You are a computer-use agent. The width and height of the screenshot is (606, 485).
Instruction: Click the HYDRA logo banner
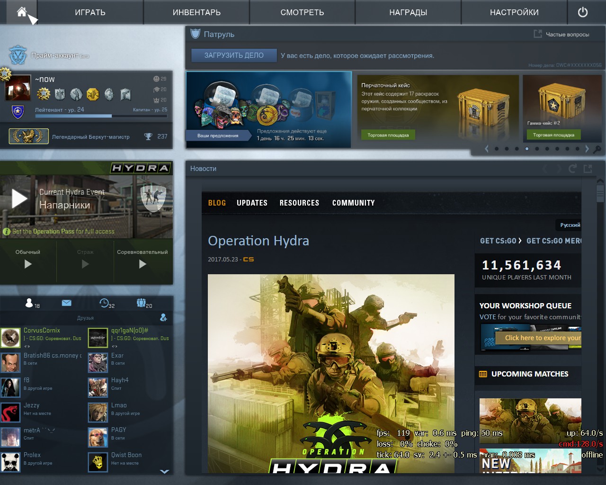pyautogui.click(x=141, y=168)
